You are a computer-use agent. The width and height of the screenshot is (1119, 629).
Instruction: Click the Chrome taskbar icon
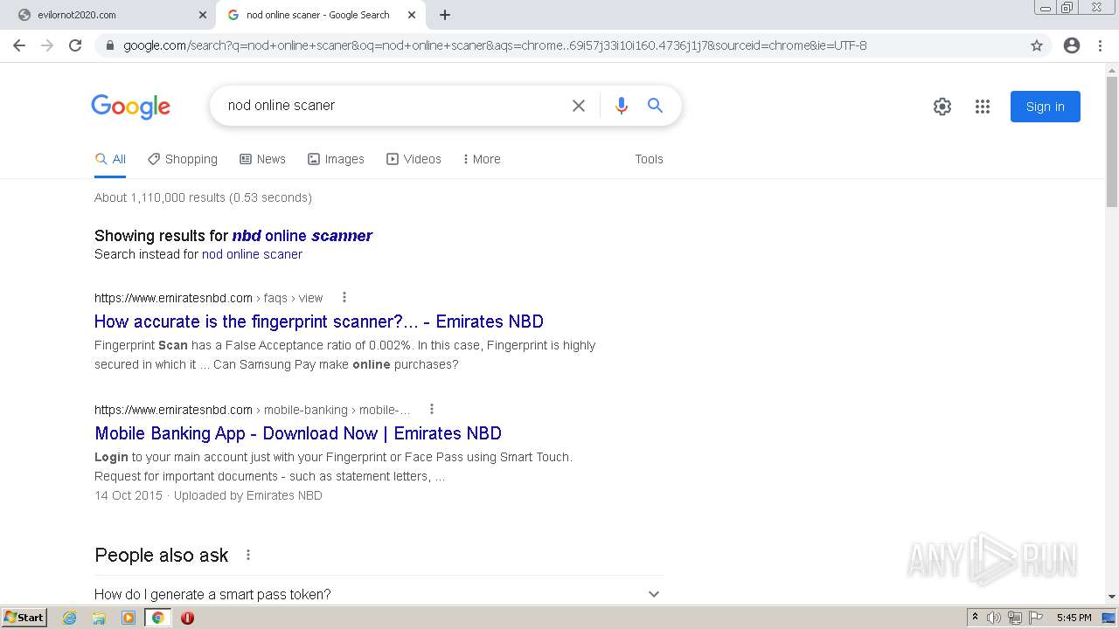tap(158, 618)
